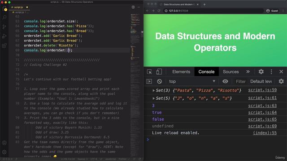The width and height of the screenshot is (287, 161).
Task: Click the console input prompt
Action: point(215,140)
